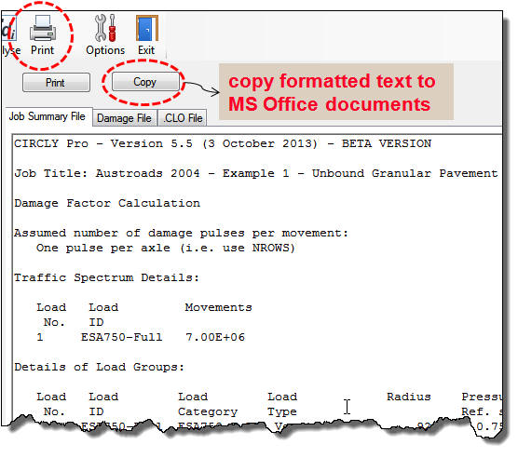Screen dimensions: 518x458
Task: Click the gray Print button below toolbar
Action: (x=56, y=83)
